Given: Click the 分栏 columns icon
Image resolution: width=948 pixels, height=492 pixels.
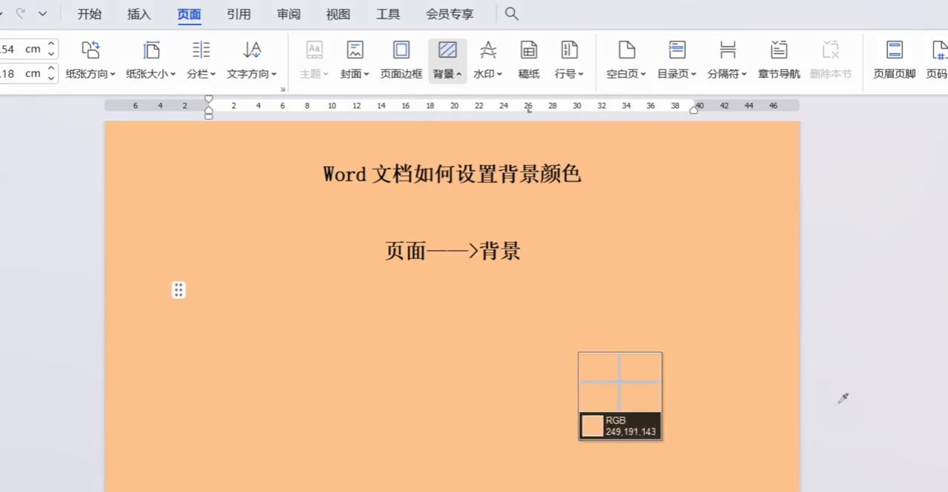Looking at the screenshot, I should pyautogui.click(x=201, y=50).
